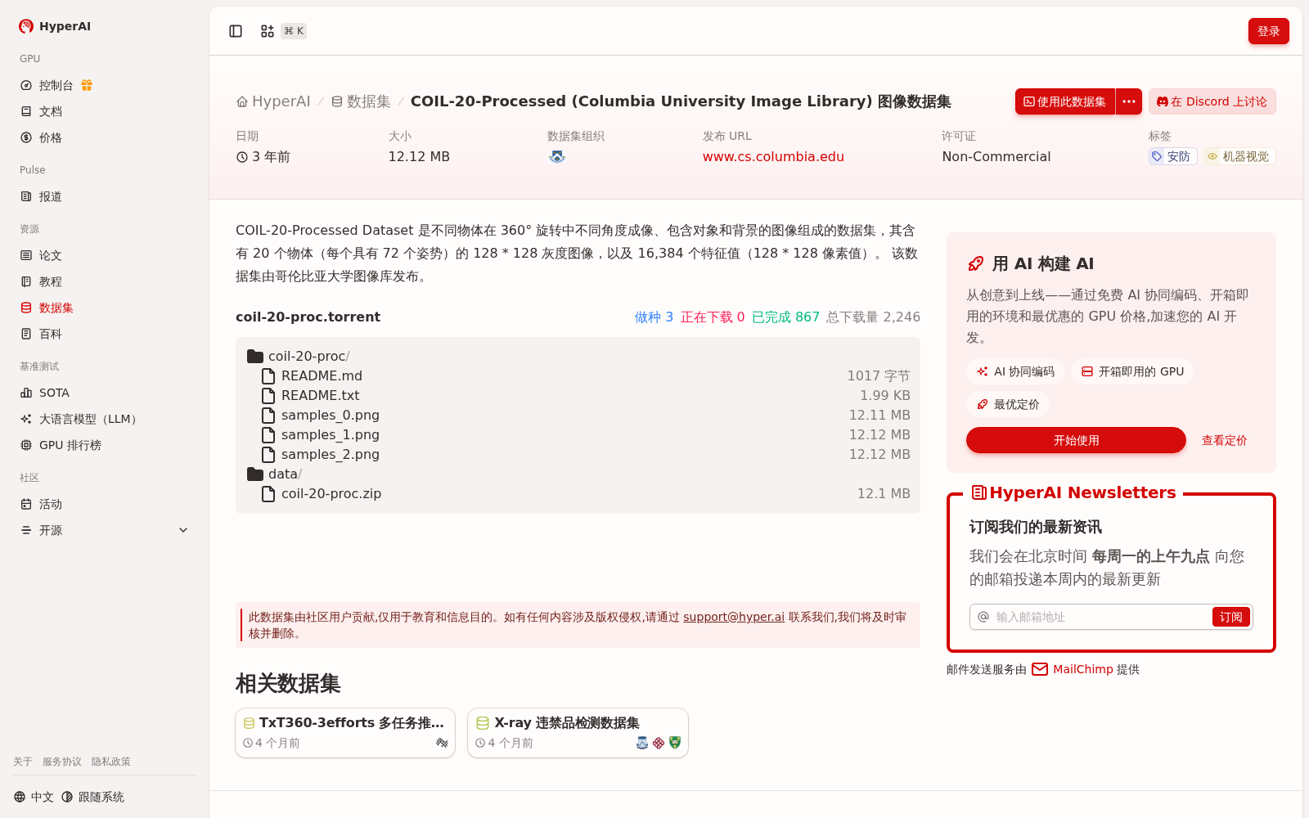Open 百科 in the sidebar
The width and height of the screenshot is (1309, 818).
coord(105,334)
